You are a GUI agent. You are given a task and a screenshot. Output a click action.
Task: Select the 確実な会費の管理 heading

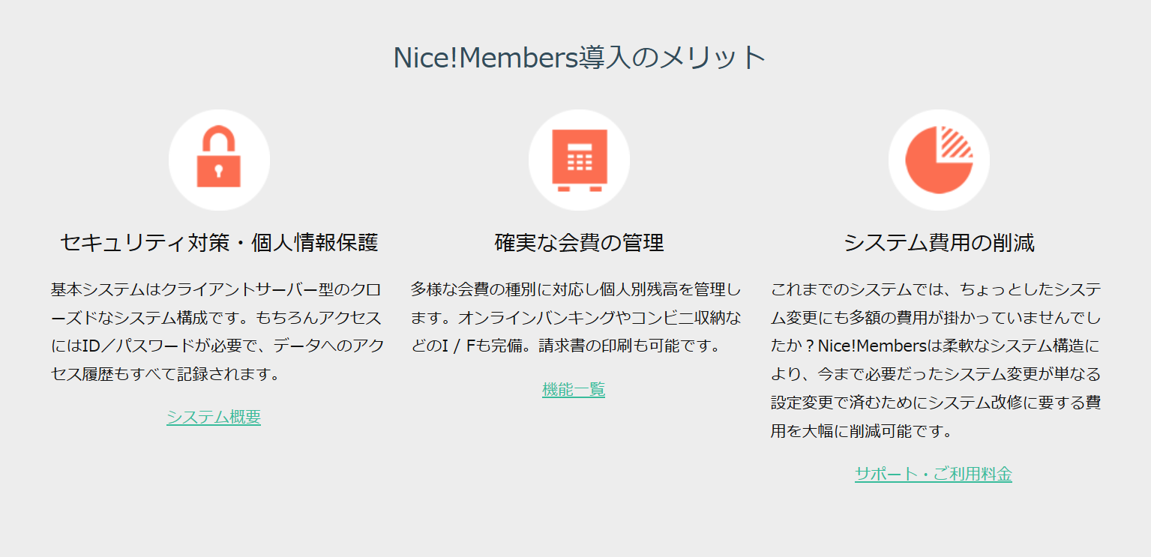[579, 243]
